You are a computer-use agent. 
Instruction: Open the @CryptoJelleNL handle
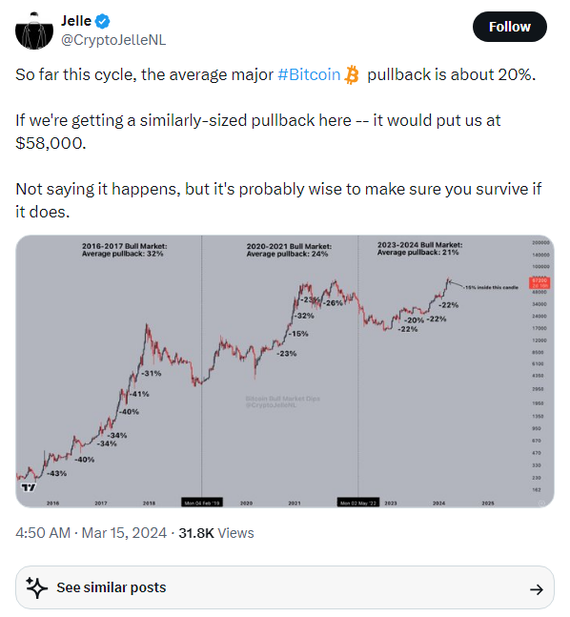tap(113, 40)
